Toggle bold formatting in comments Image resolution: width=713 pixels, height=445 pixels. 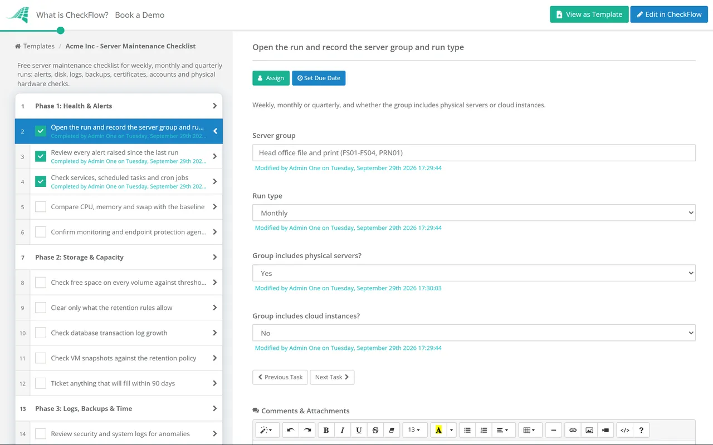tap(326, 430)
